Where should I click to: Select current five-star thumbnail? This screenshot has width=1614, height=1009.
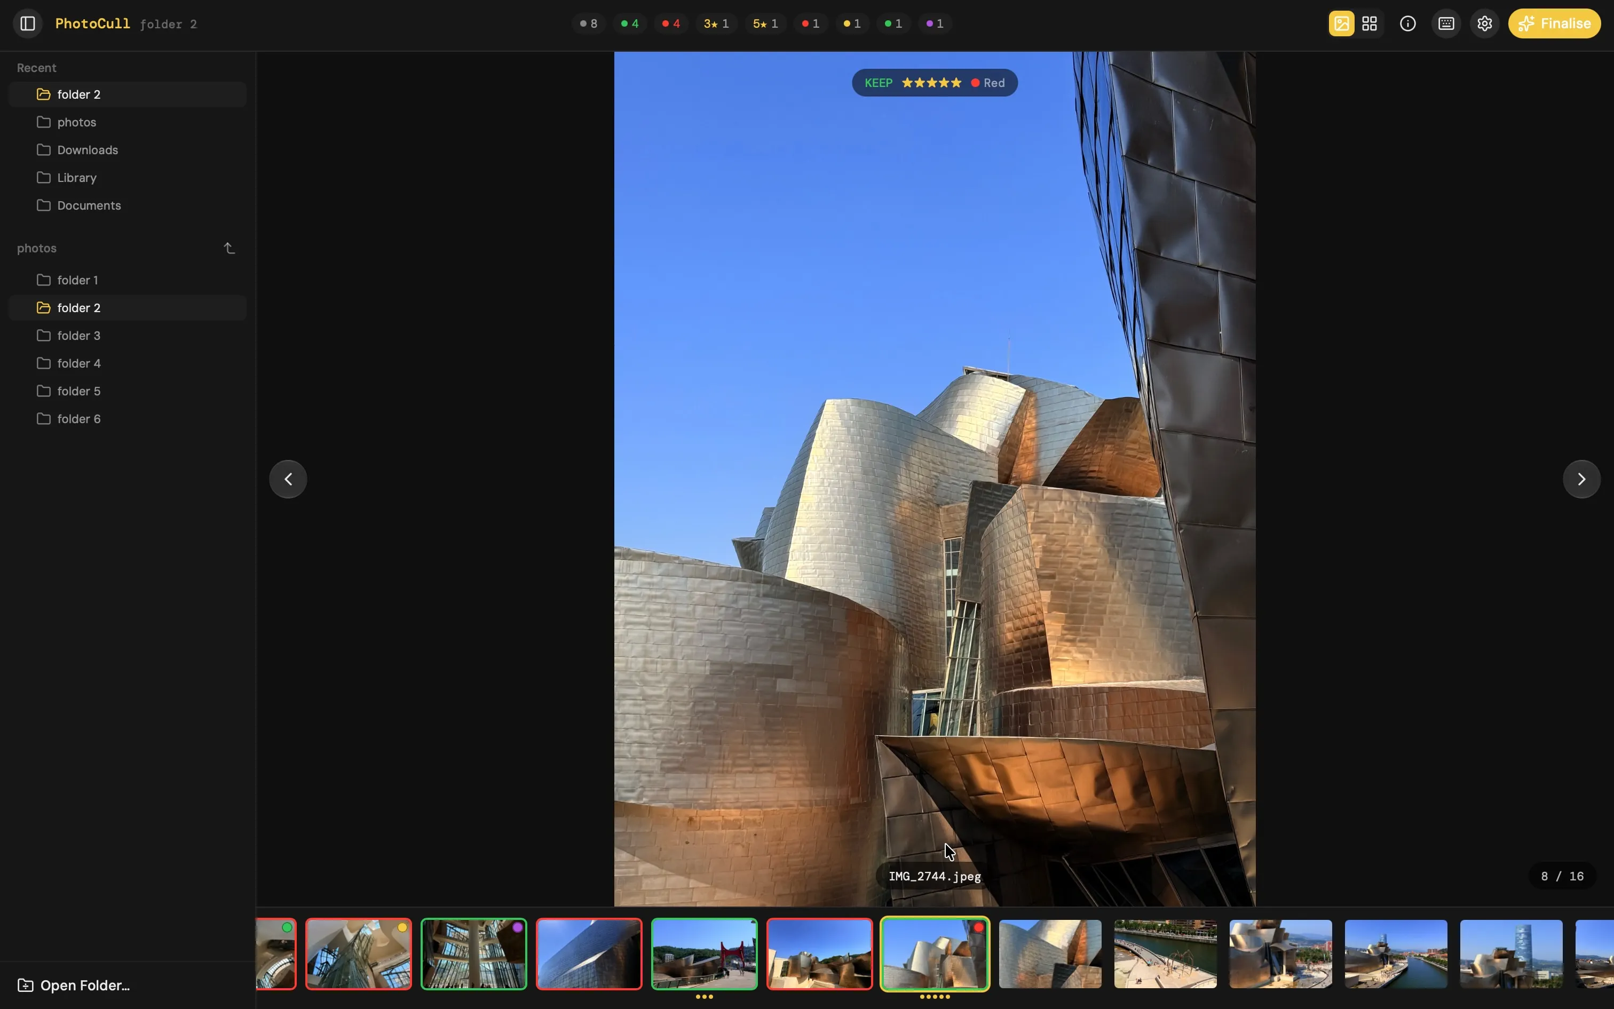click(935, 954)
